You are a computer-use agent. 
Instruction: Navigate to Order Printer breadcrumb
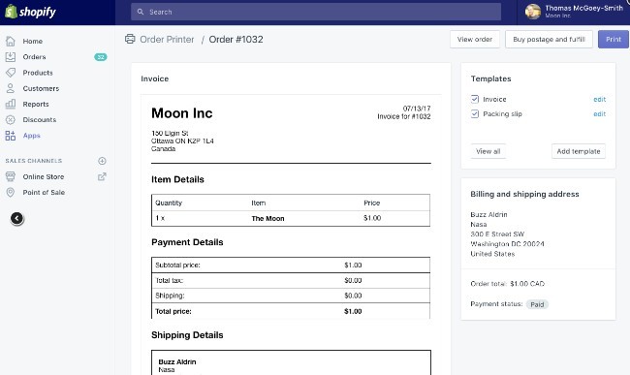coord(167,40)
